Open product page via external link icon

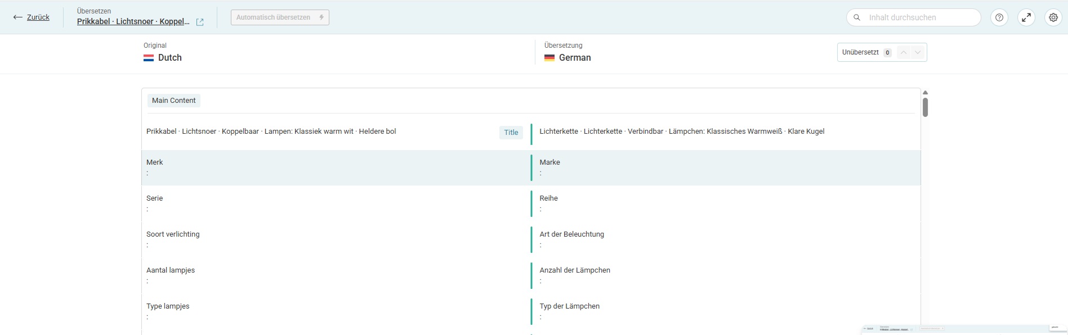[x=200, y=22]
